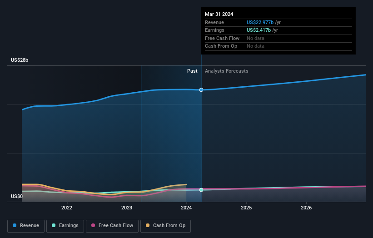Select the revenue data point at Mar 2024

click(201, 90)
